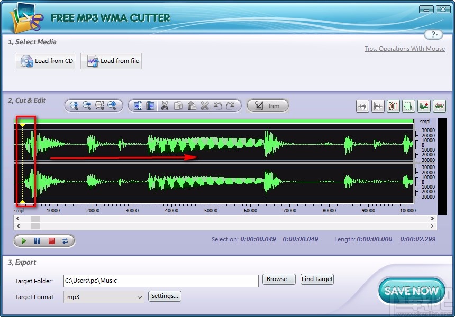Click the Paste clipboard icon

click(192, 106)
